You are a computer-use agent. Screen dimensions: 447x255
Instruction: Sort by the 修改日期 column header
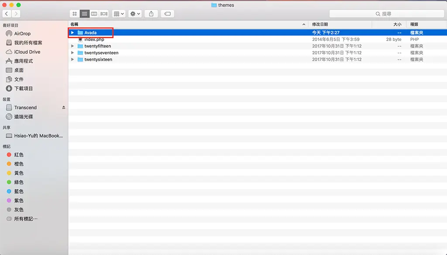pyautogui.click(x=340, y=24)
